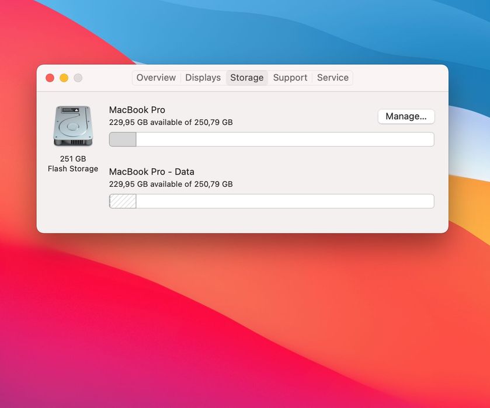Click the "Flash Storage" label
490x408 pixels.
73,169
